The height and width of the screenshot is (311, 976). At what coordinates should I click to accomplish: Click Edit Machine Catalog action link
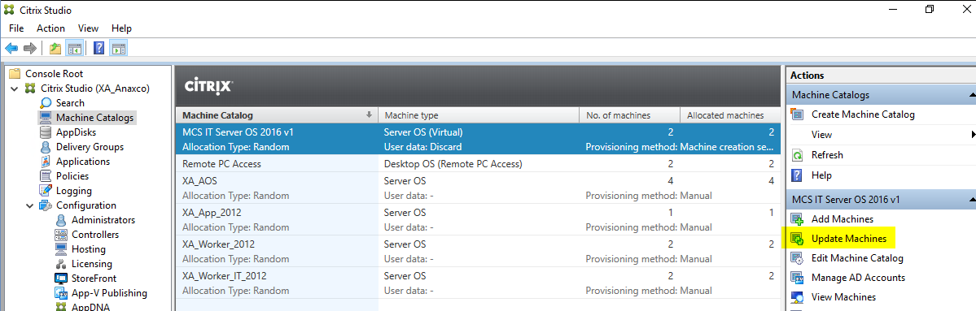point(857,258)
